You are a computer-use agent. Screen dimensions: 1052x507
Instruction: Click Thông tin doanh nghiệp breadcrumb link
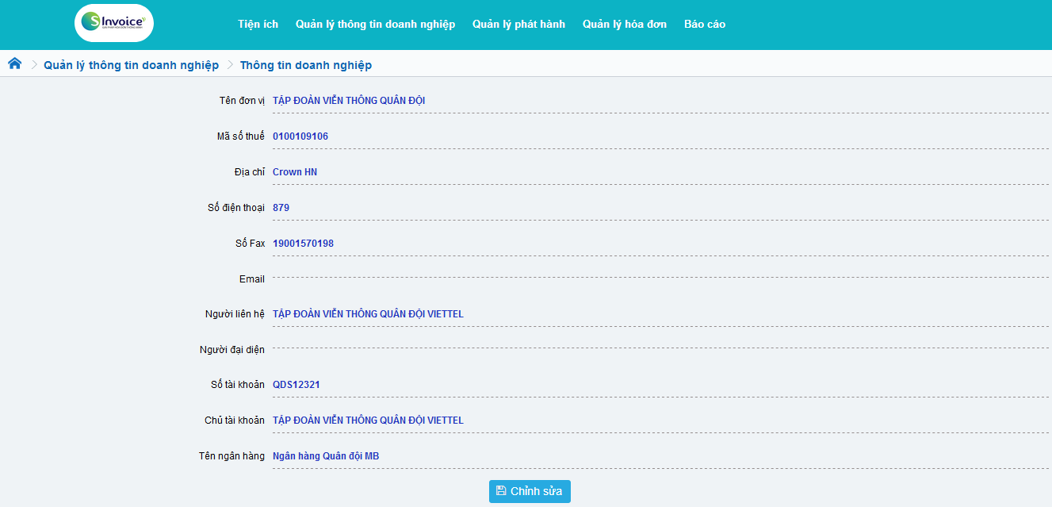[305, 65]
